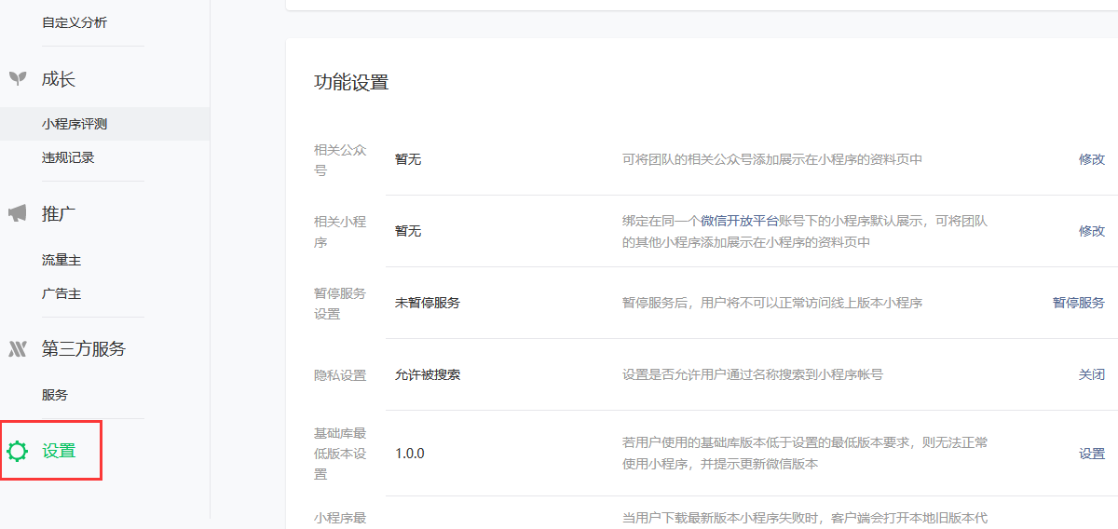Open the green 设置 sidebar label
Screen dimensions: 1118x529
[x=59, y=452]
